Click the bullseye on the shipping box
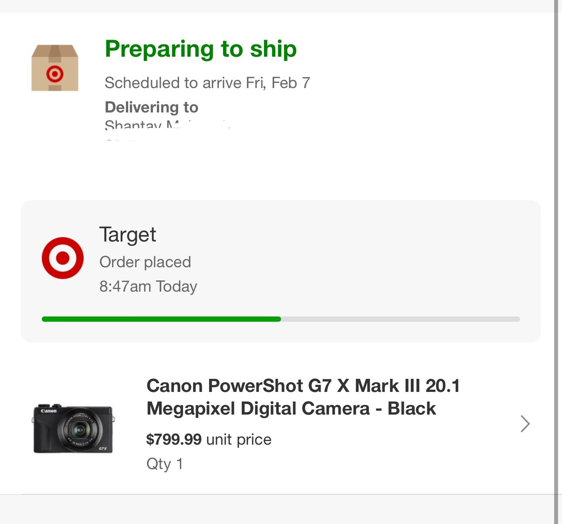The width and height of the screenshot is (562, 524). pyautogui.click(x=55, y=74)
